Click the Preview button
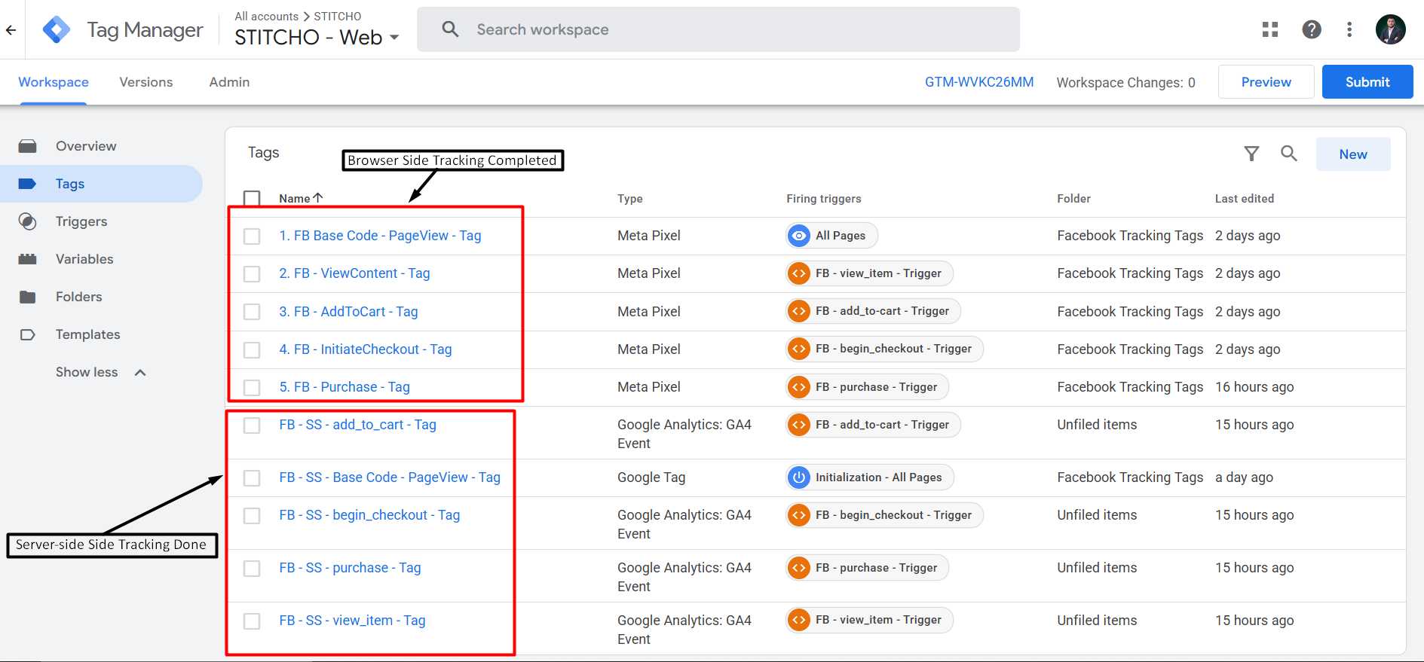The height and width of the screenshot is (662, 1424). (1266, 82)
